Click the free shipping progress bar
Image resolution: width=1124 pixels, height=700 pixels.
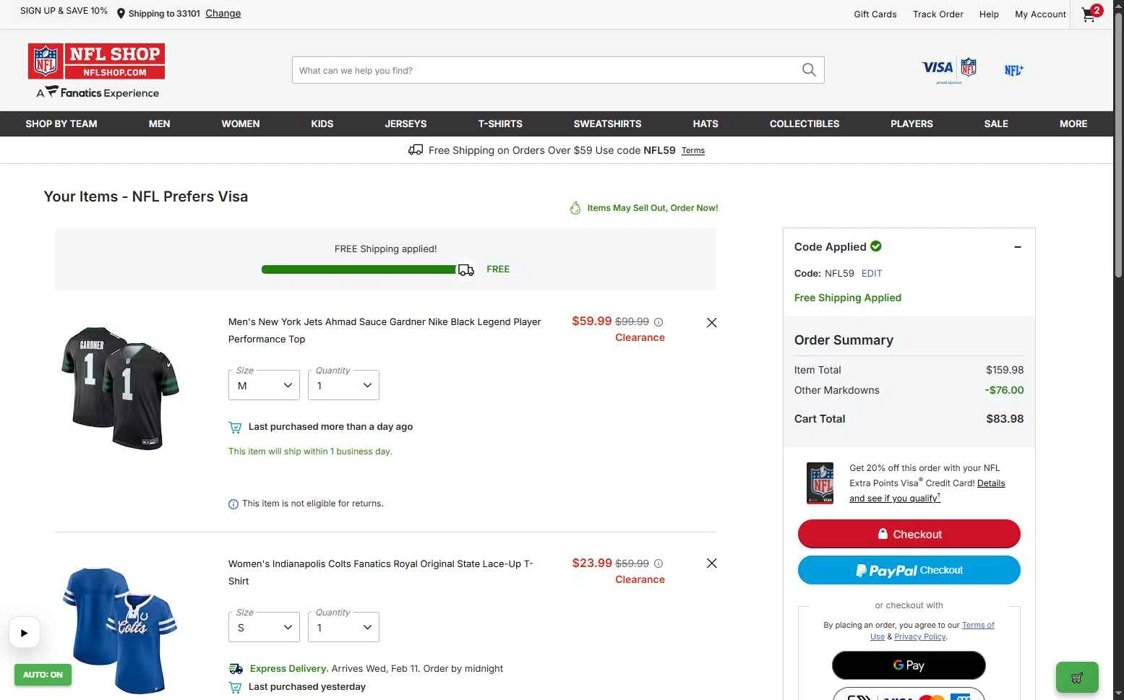tap(359, 269)
